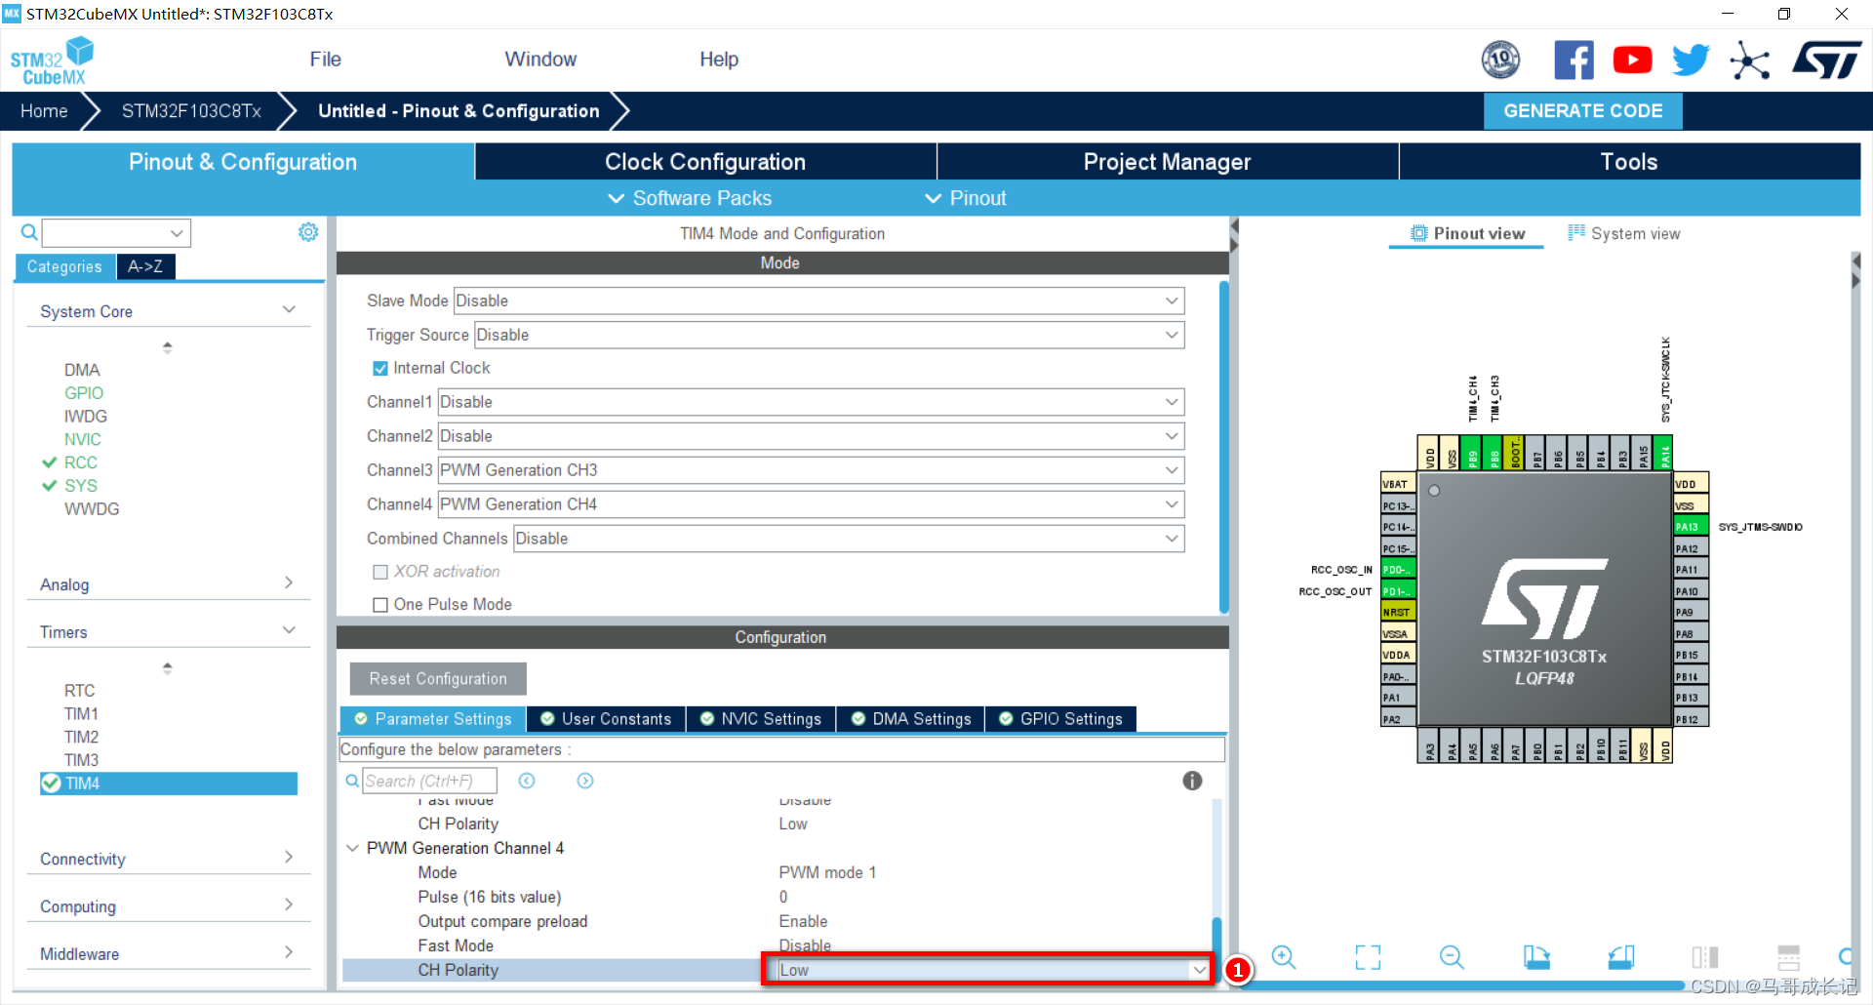Enable One Pulse Mode checkbox
1873x1005 pixels.
380,605
